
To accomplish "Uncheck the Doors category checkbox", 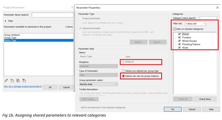I will point(179,34).
